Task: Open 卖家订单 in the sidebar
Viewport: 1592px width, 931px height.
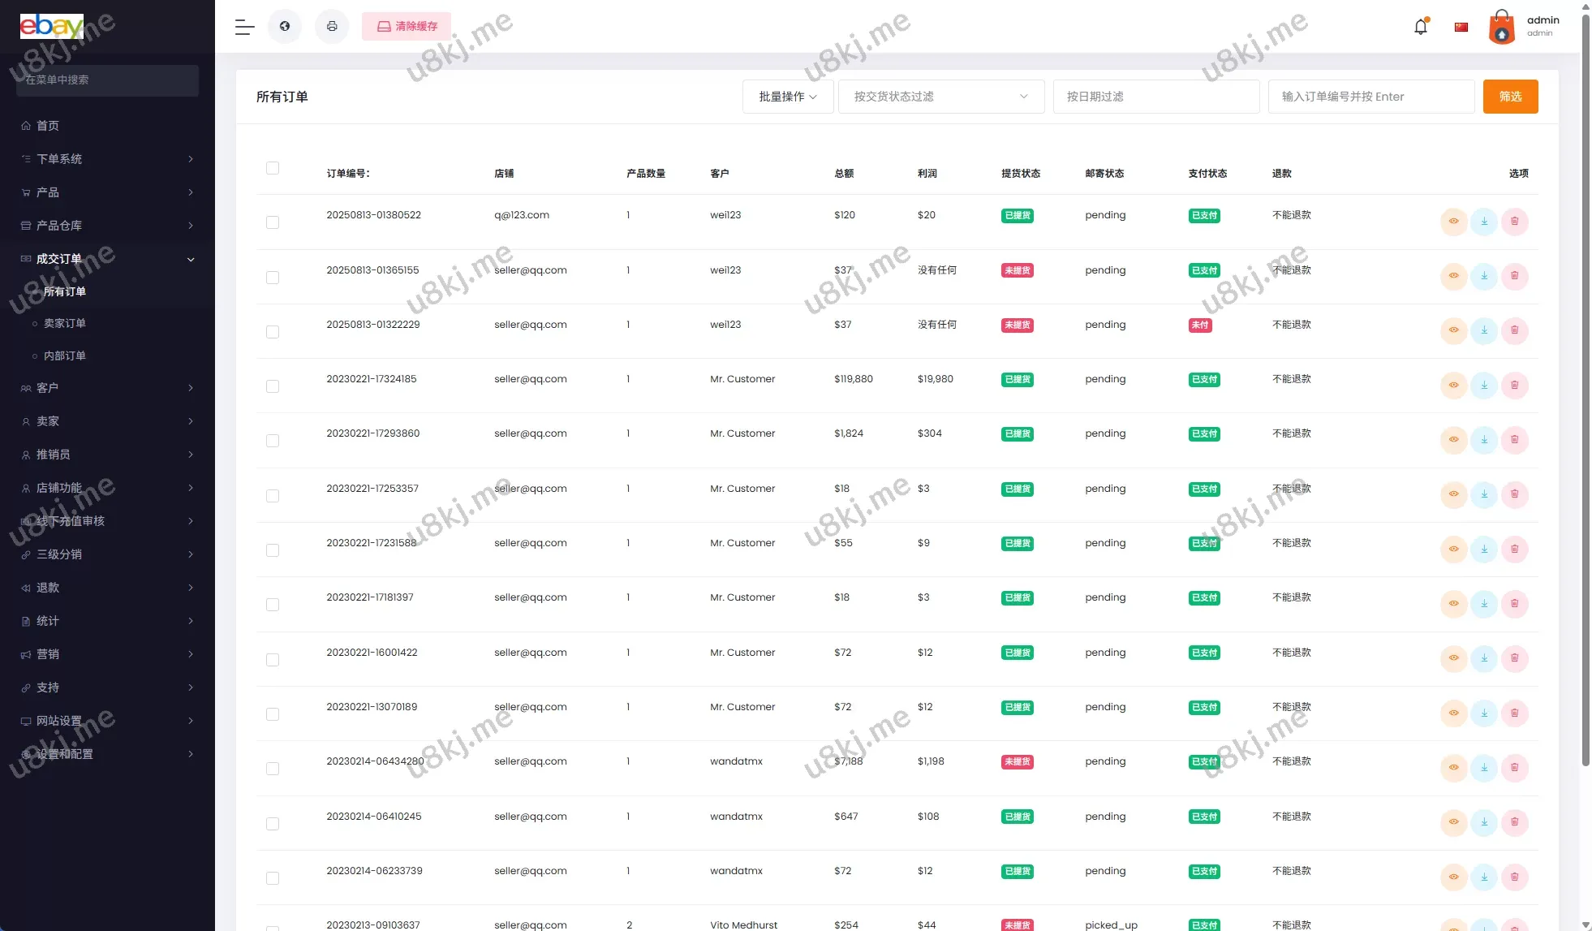Action: coord(65,323)
